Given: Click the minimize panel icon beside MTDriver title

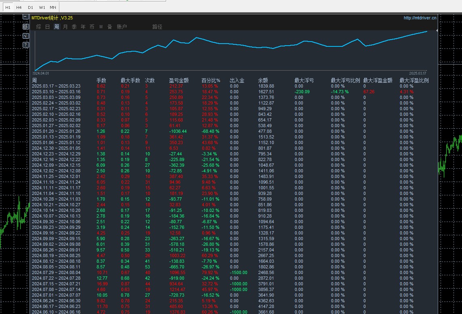Looking at the screenshot, I should point(26,17).
